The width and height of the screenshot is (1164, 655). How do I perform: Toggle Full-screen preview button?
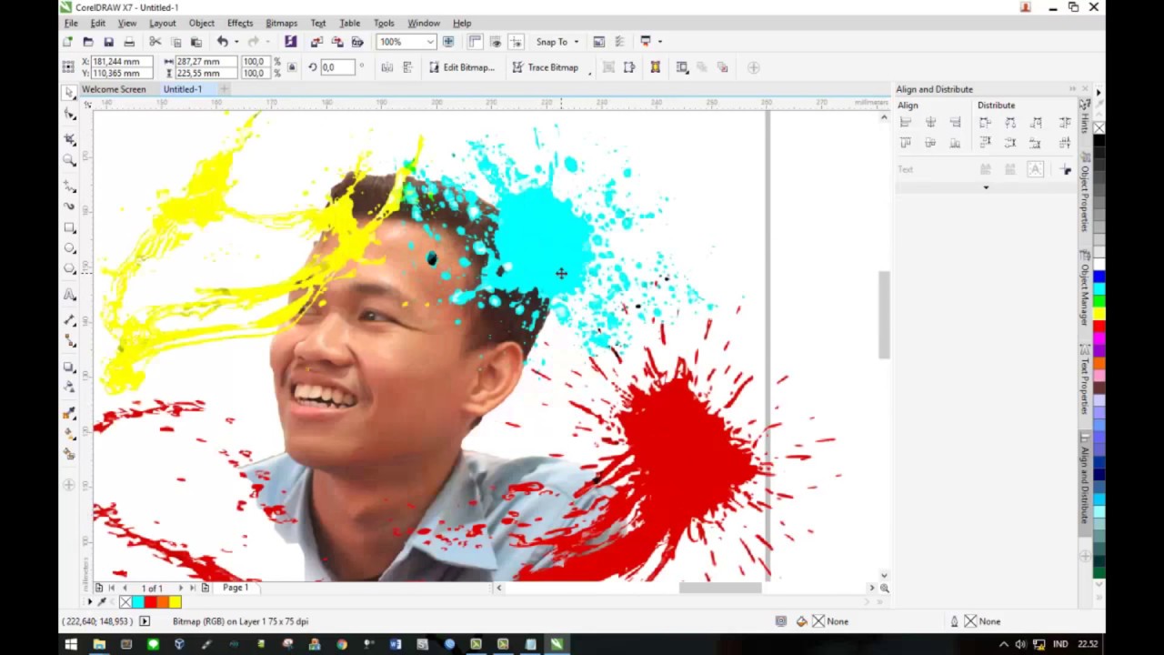pyautogui.click(x=448, y=42)
